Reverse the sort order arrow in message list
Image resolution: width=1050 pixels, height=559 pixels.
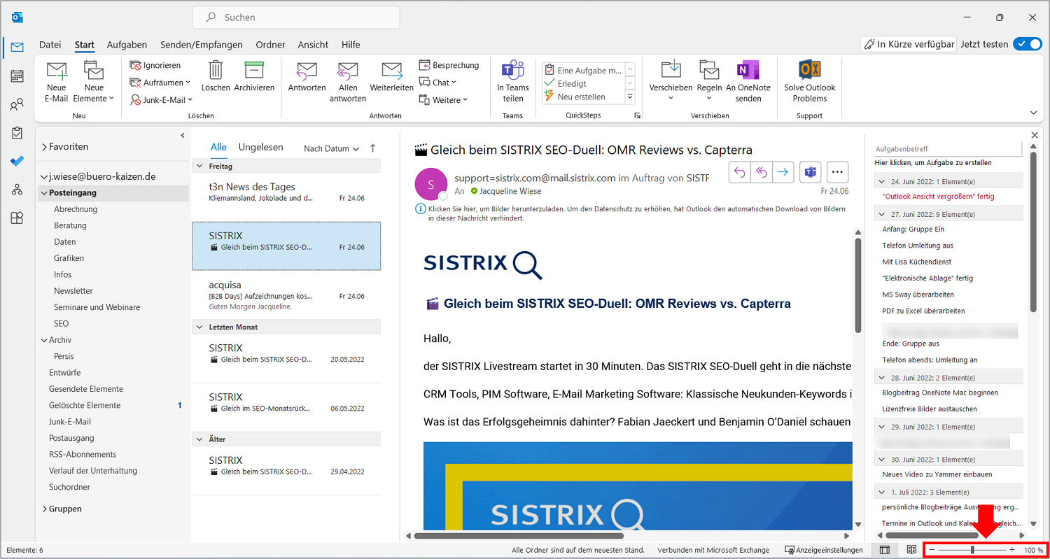pos(372,148)
